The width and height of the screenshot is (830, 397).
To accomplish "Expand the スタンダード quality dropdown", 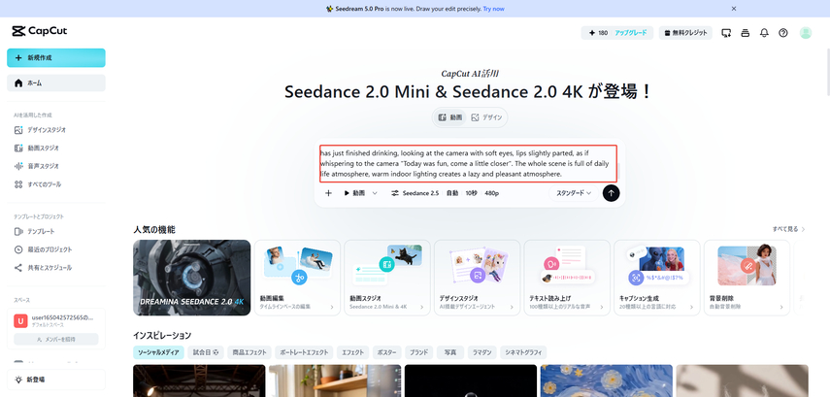I will coord(574,193).
